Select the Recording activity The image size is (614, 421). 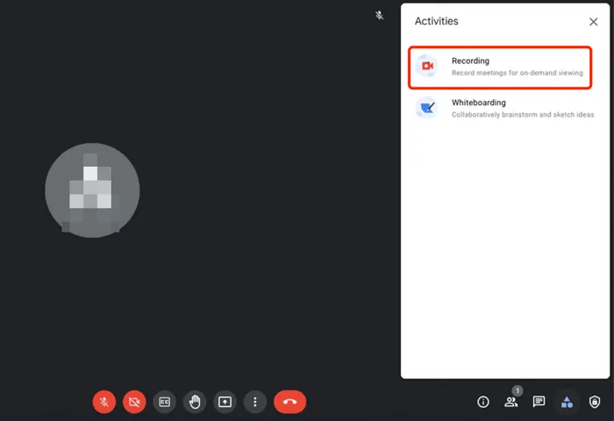500,68
